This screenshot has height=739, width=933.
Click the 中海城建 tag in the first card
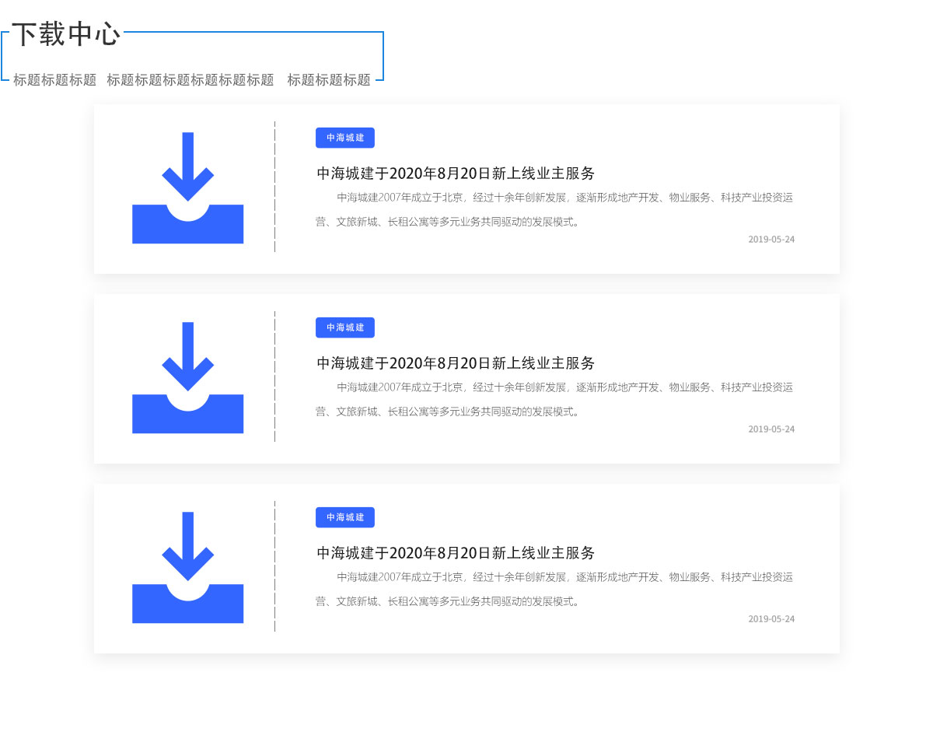[345, 138]
